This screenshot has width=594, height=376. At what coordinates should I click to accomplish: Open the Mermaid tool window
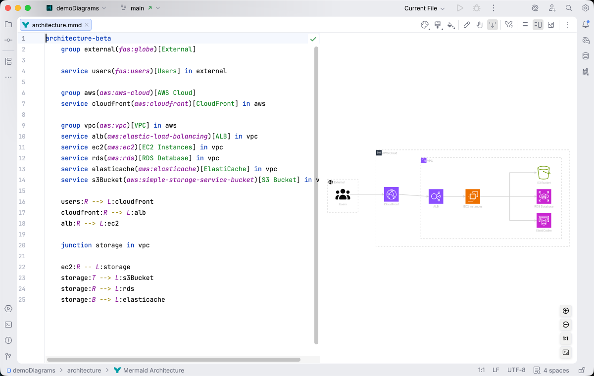pyautogui.click(x=586, y=72)
